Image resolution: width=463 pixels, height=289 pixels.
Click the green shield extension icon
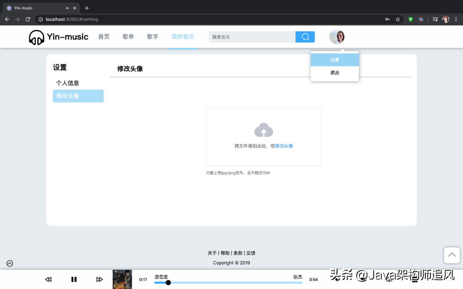tap(410, 19)
